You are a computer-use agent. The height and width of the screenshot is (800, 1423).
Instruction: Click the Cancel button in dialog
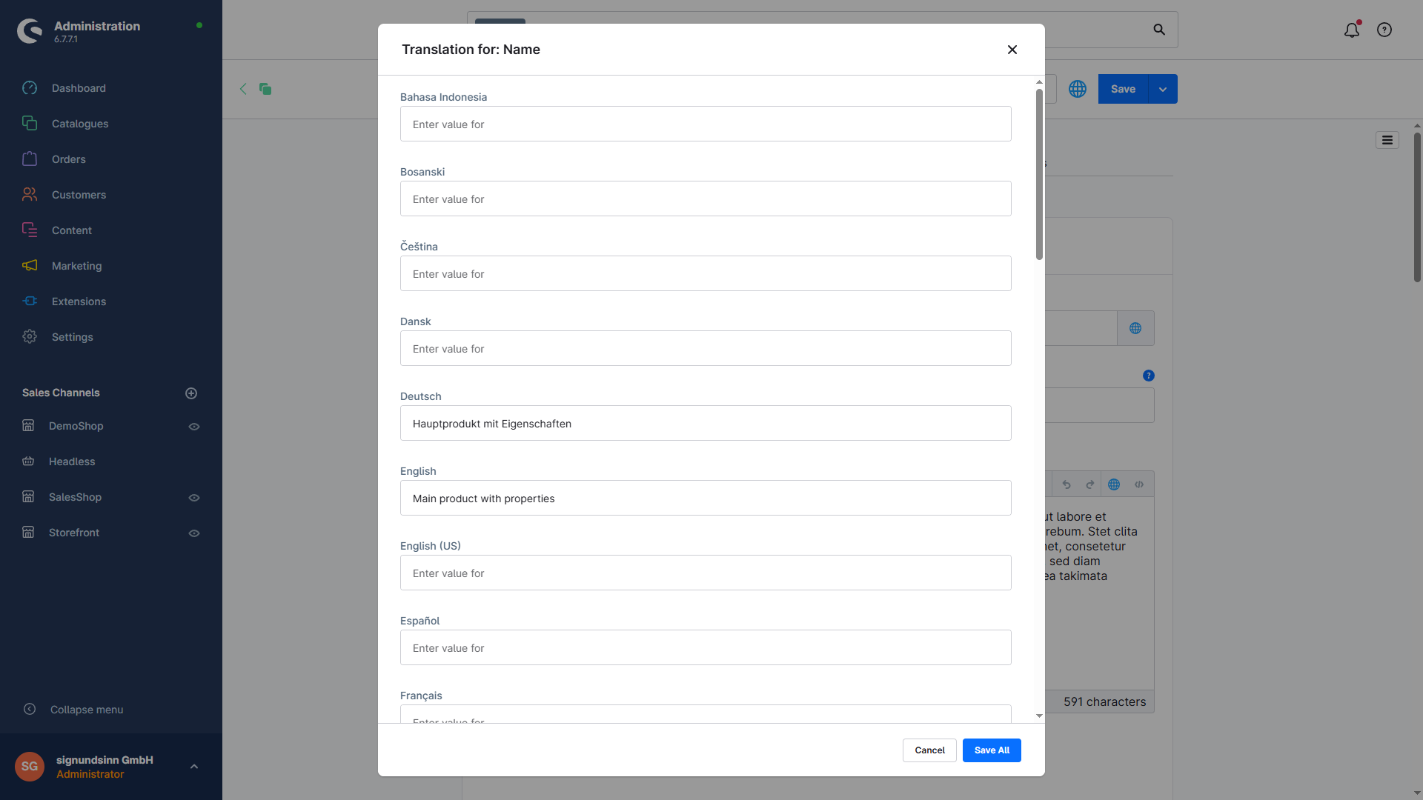929,750
